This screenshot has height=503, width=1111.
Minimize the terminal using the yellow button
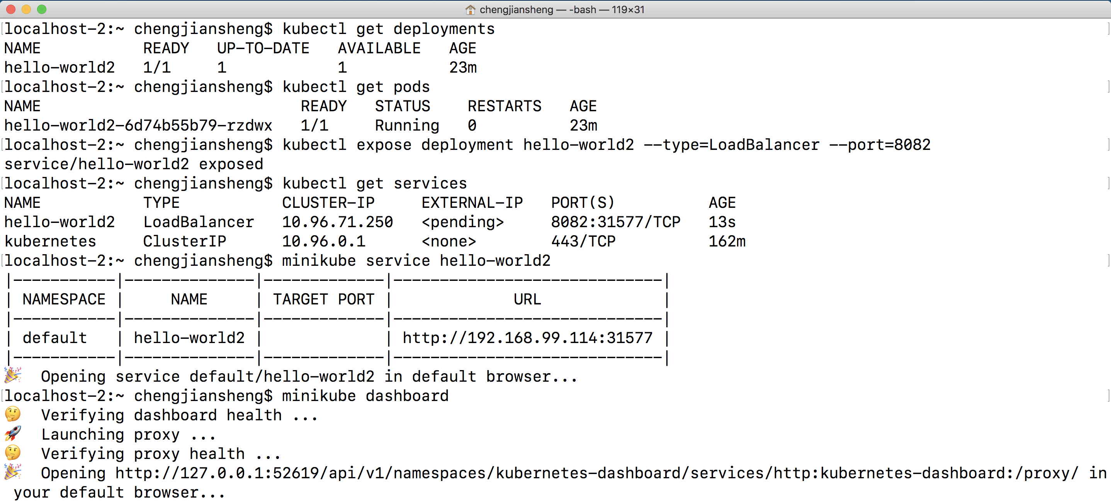(26, 10)
